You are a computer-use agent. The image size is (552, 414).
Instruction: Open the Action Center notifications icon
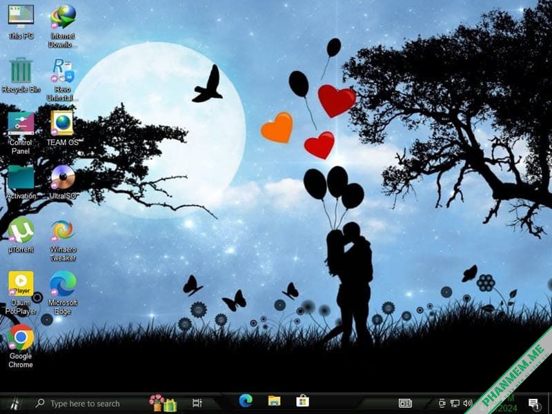coord(533,404)
